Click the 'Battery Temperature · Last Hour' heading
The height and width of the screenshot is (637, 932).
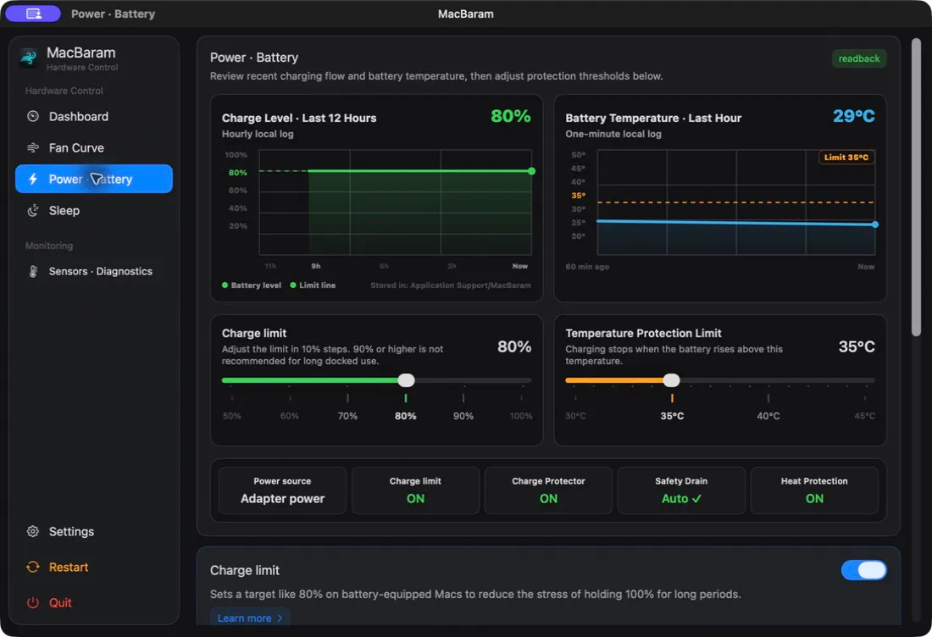(x=653, y=118)
